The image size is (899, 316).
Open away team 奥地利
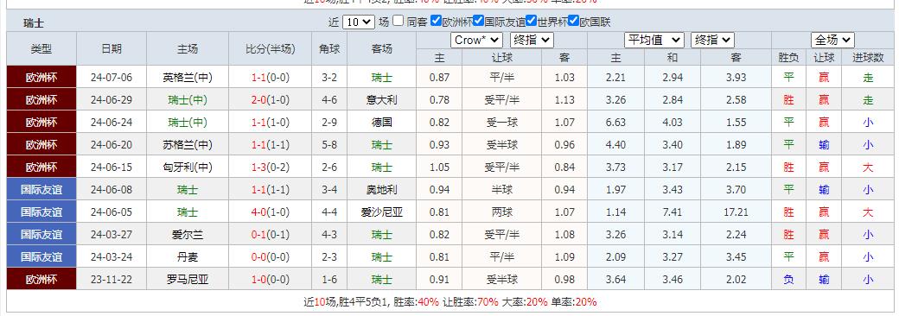(381, 189)
